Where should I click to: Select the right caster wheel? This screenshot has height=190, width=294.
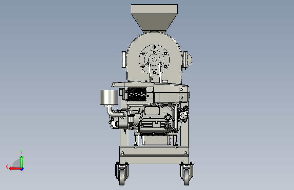pos(187,177)
